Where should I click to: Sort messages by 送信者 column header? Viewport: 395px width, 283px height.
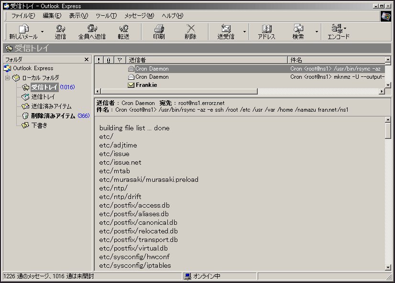tap(207, 60)
